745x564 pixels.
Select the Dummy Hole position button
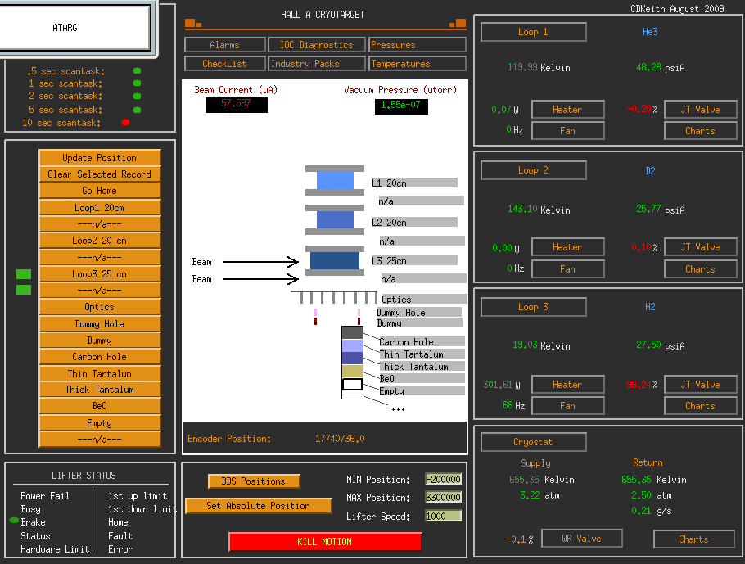pos(100,324)
